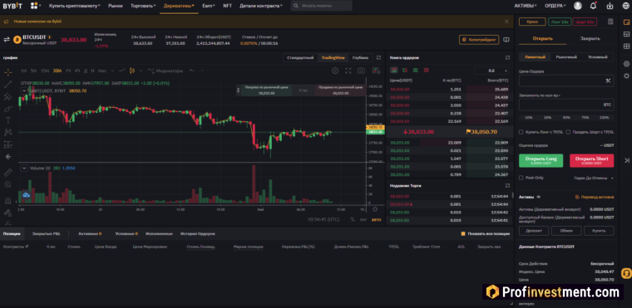This screenshot has height=308, width=632.
Task: Select the crosshair cursor tool in chart sidebar
Action: [x=8, y=72]
